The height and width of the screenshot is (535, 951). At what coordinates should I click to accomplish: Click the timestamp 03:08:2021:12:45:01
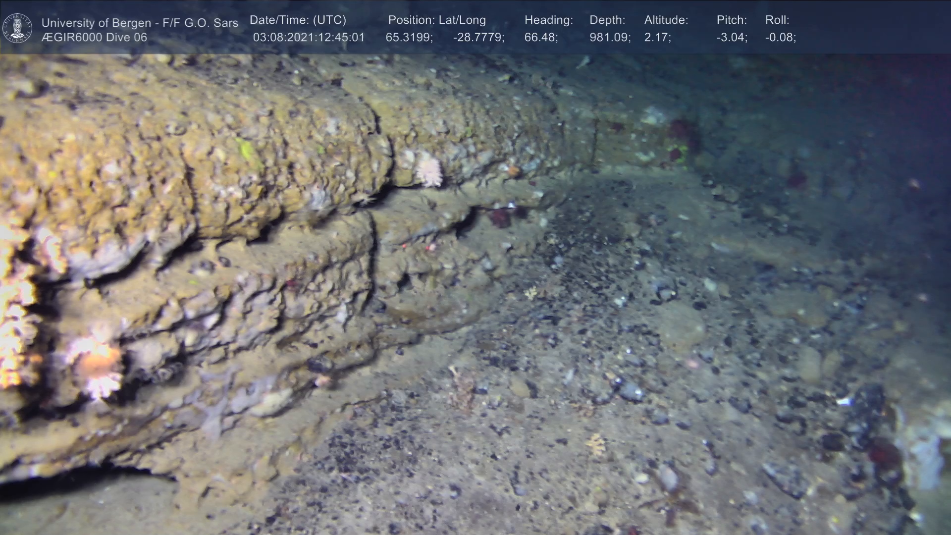coord(309,37)
